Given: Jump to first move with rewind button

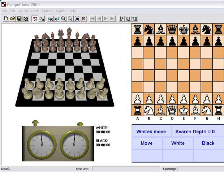Looking at the screenshot, I should pos(92,19).
